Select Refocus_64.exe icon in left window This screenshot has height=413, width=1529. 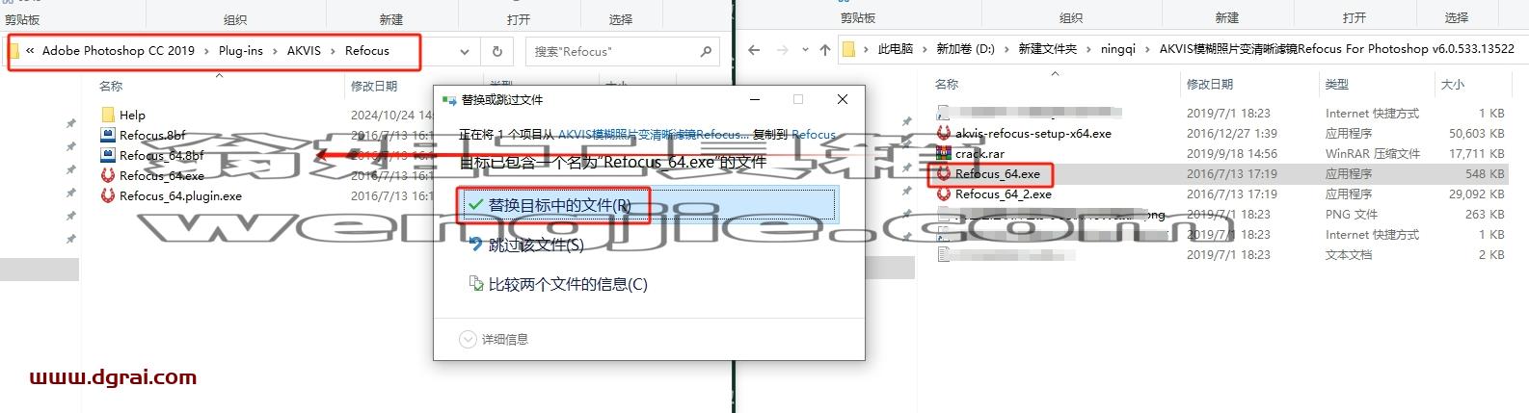click(x=108, y=175)
